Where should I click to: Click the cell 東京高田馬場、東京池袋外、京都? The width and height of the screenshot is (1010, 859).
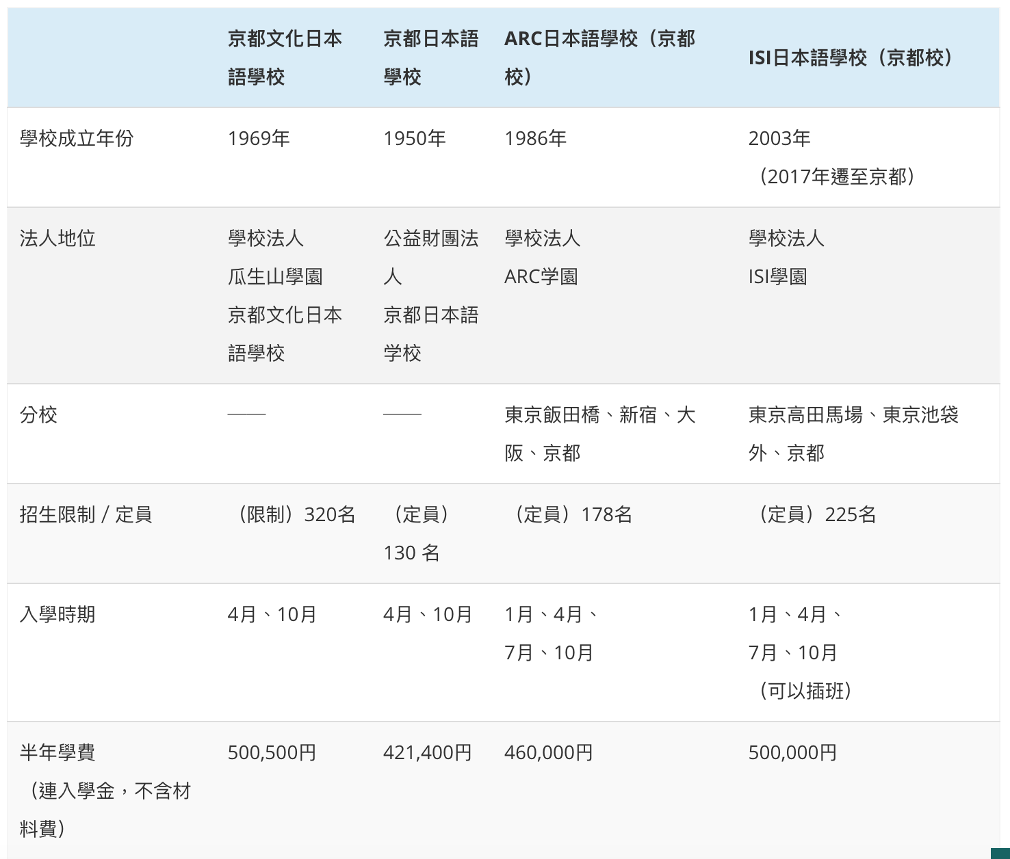point(853,434)
